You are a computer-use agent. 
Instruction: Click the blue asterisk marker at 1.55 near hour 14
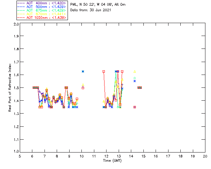[135, 81]
